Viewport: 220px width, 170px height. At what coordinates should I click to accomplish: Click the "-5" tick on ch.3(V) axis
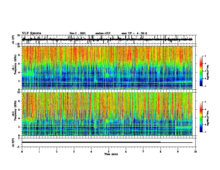click(19, 147)
